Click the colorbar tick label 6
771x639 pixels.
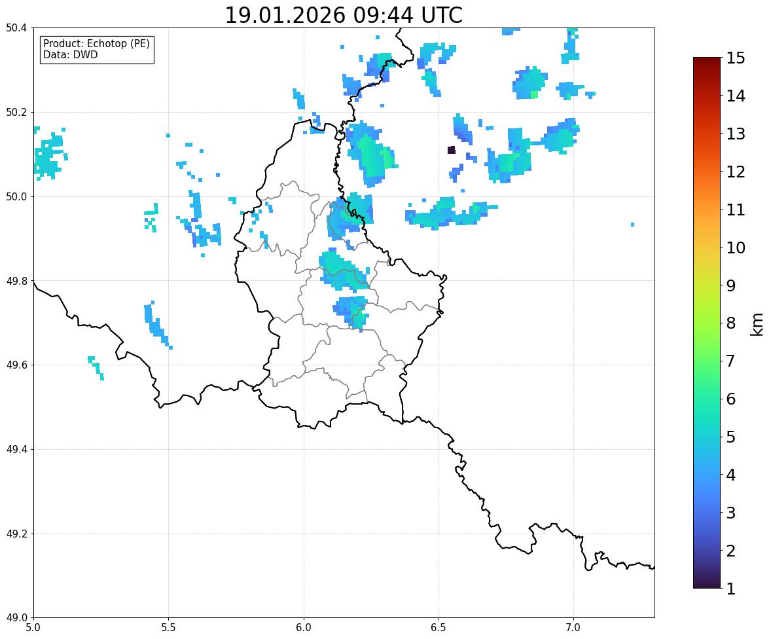click(731, 399)
